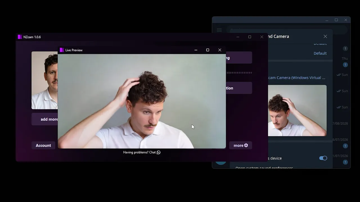
Task: Maximize the background messenger window
Action: (x=336, y=20)
